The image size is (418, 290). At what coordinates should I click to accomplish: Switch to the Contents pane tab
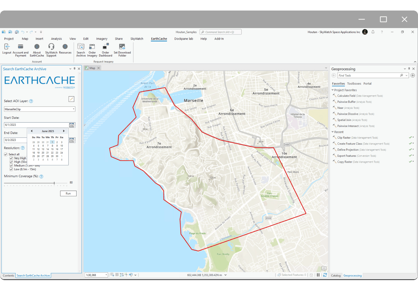click(9, 276)
